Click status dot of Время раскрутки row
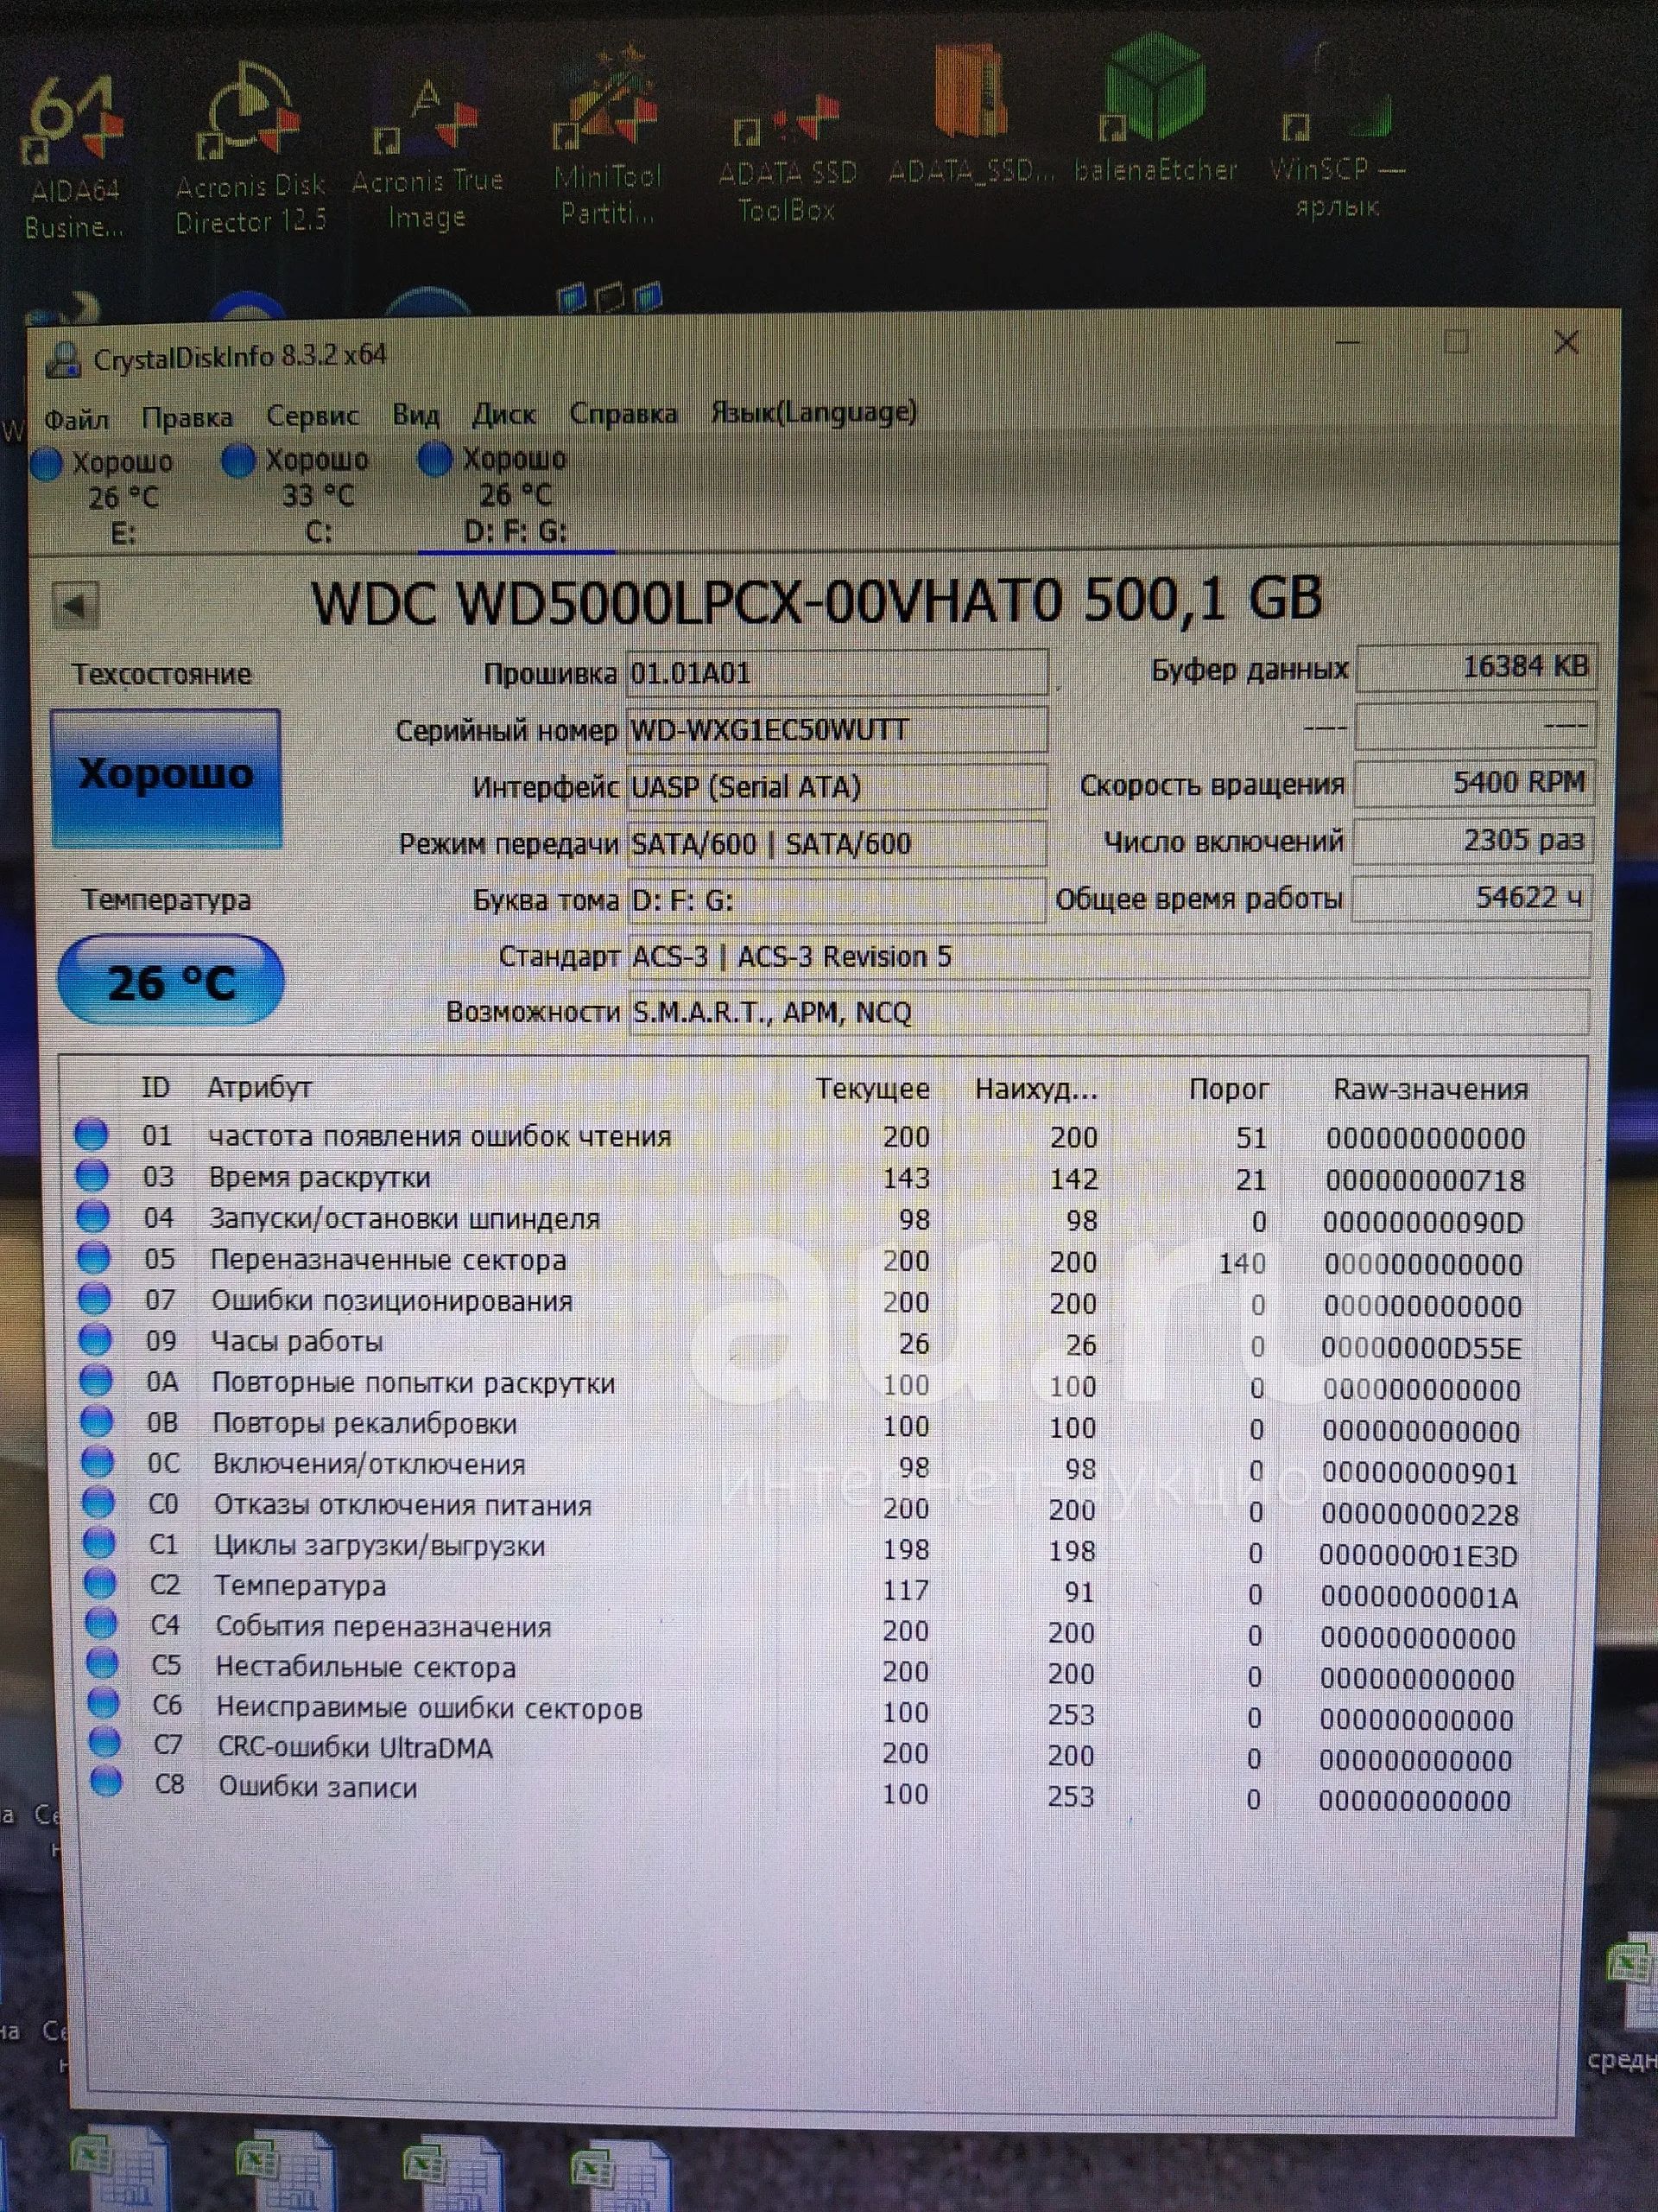This screenshot has height=2212, width=1658. click(92, 1175)
